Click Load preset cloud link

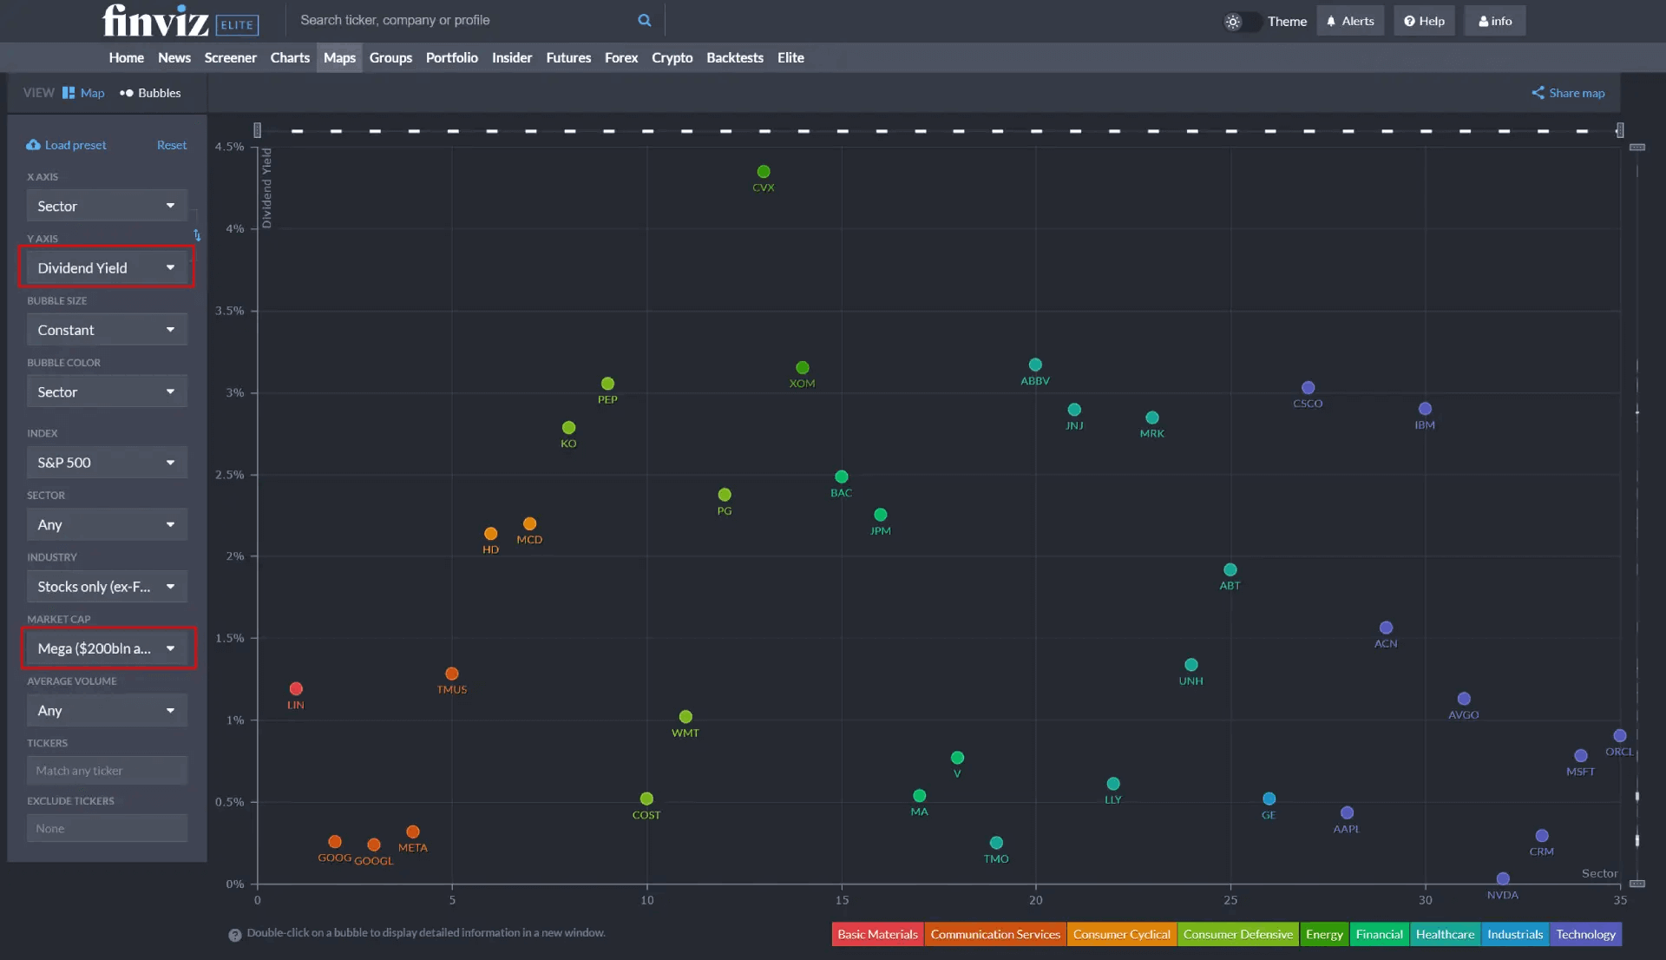(66, 145)
